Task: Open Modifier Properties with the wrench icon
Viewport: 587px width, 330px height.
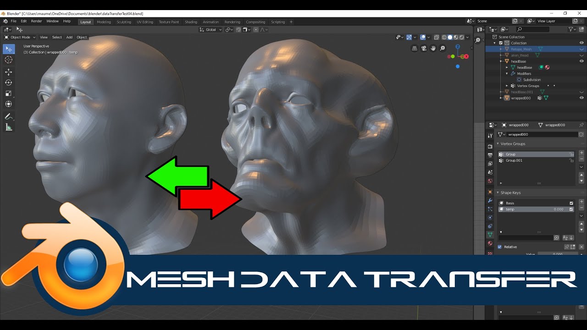Action: (x=490, y=200)
